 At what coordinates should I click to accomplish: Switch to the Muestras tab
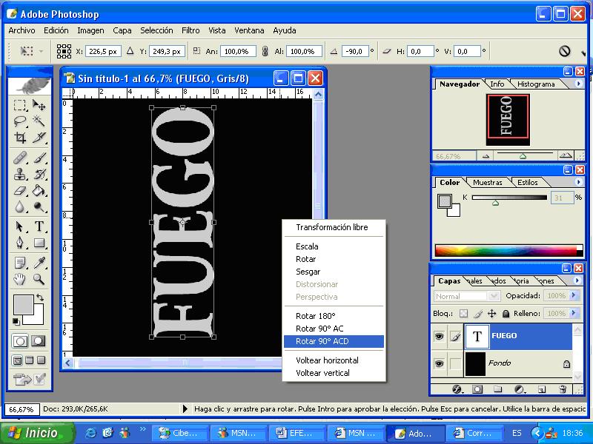click(x=487, y=182)
